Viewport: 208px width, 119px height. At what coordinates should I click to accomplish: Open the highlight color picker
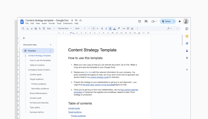119,28
